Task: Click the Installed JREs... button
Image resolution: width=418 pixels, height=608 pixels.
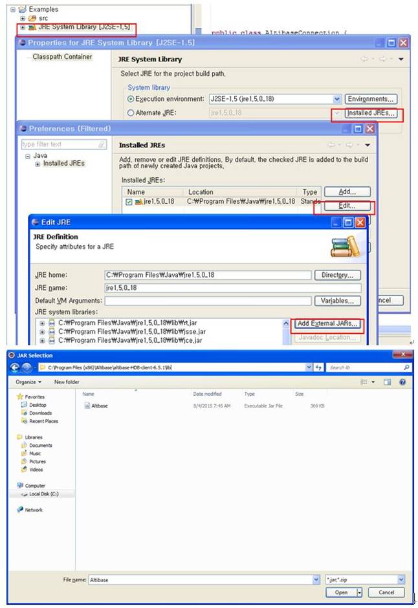Action: [x=370, y=113]
